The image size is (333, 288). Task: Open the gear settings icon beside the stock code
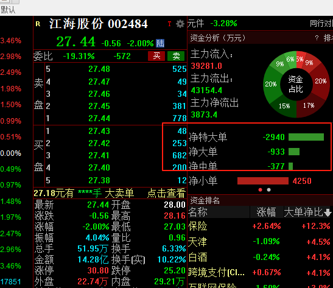click(x=180, y=24)
